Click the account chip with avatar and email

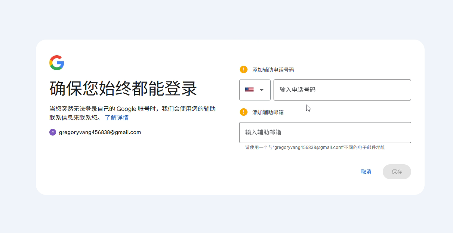[95, 132]
